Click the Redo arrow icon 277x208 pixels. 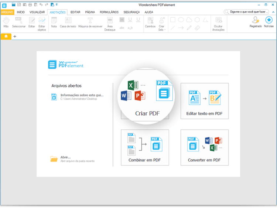(x=47, y=4)
